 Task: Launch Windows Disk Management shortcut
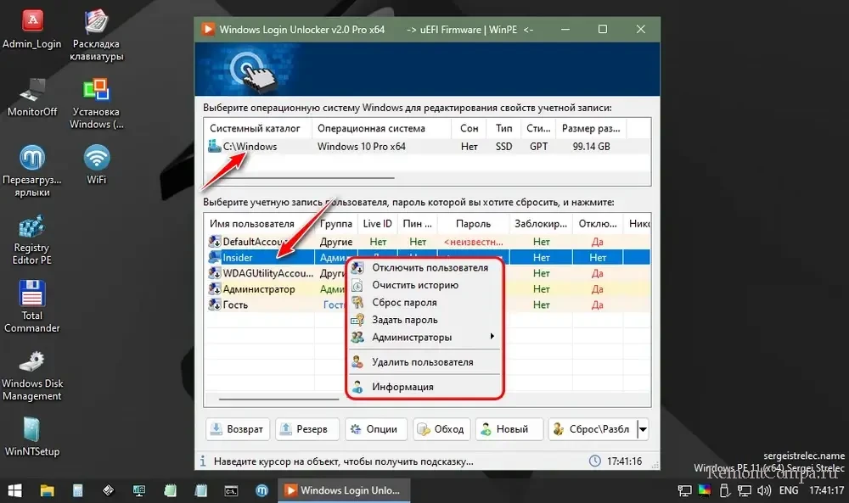pos(32,376)
